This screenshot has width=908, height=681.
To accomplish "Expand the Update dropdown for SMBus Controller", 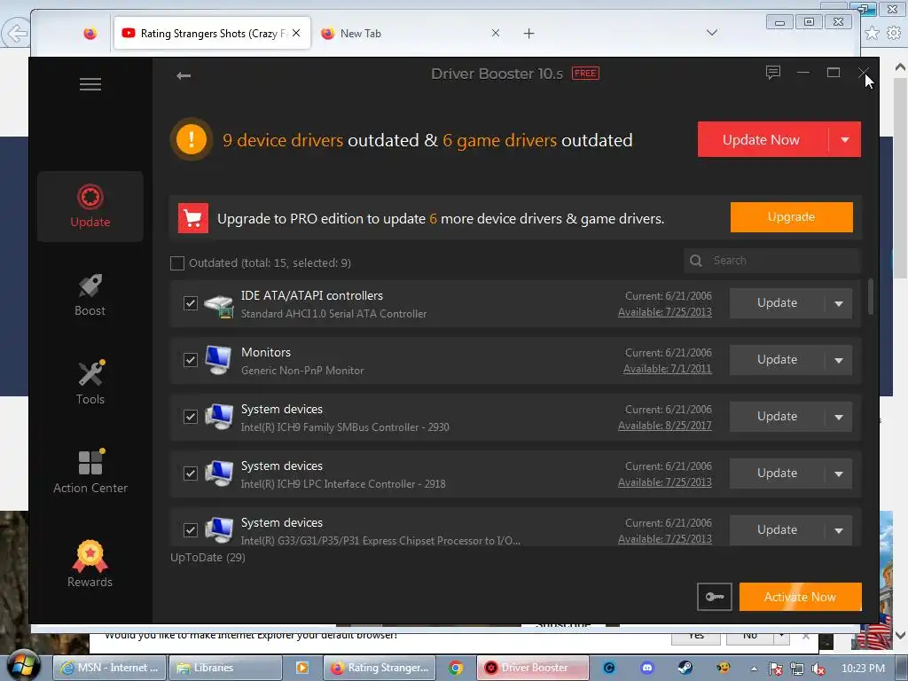I will coord(839,417).
